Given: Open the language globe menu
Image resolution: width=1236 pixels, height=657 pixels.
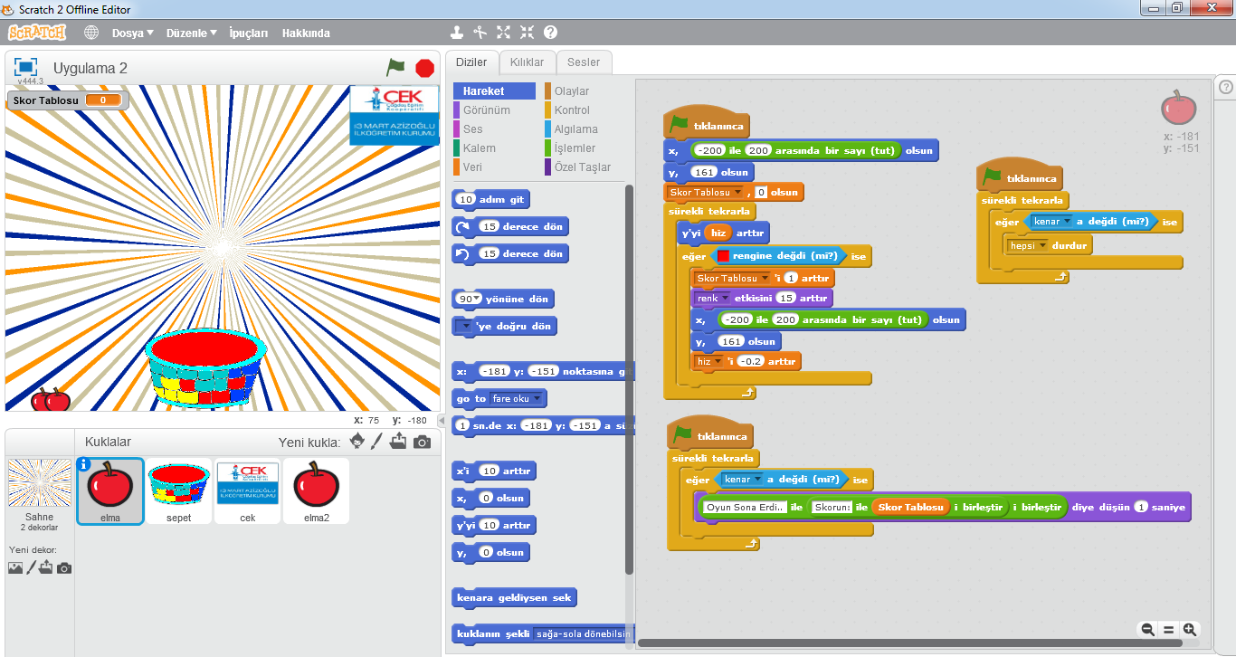Looking at the screenshot, I should [91, 33].
